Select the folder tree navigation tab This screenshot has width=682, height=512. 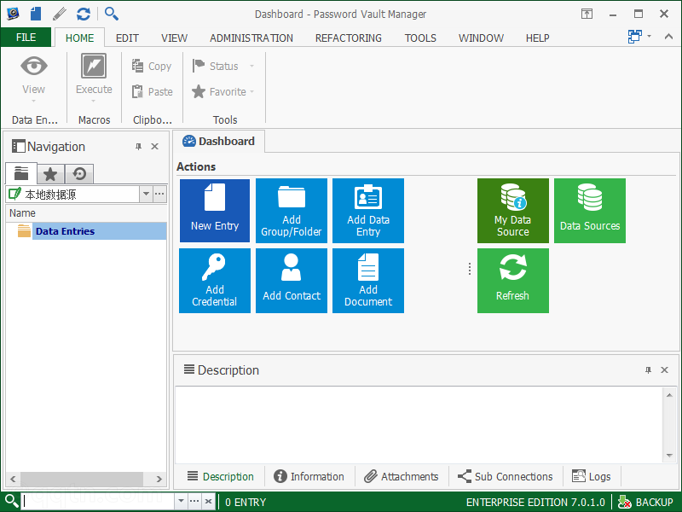pyautogui.click(x=20, y=174)
